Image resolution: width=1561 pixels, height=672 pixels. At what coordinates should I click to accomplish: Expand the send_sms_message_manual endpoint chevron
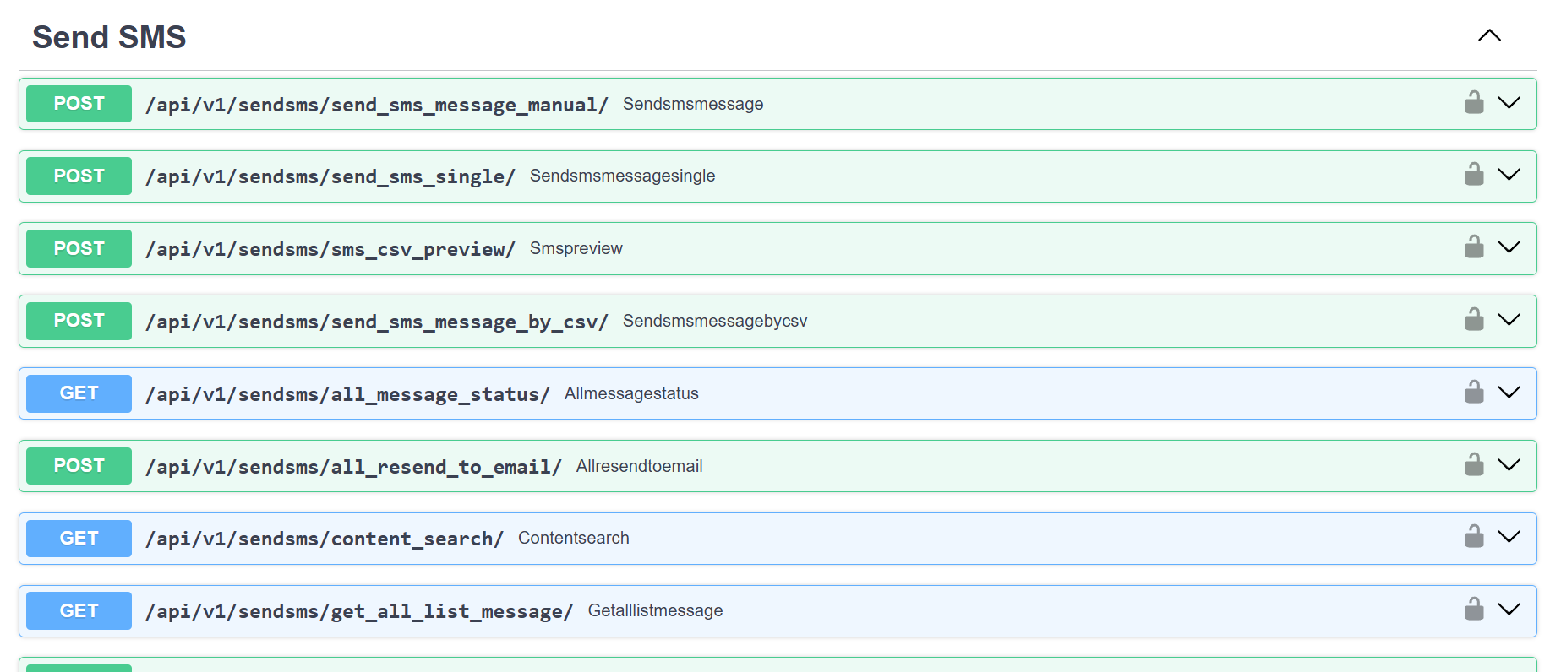point(1509,103)
